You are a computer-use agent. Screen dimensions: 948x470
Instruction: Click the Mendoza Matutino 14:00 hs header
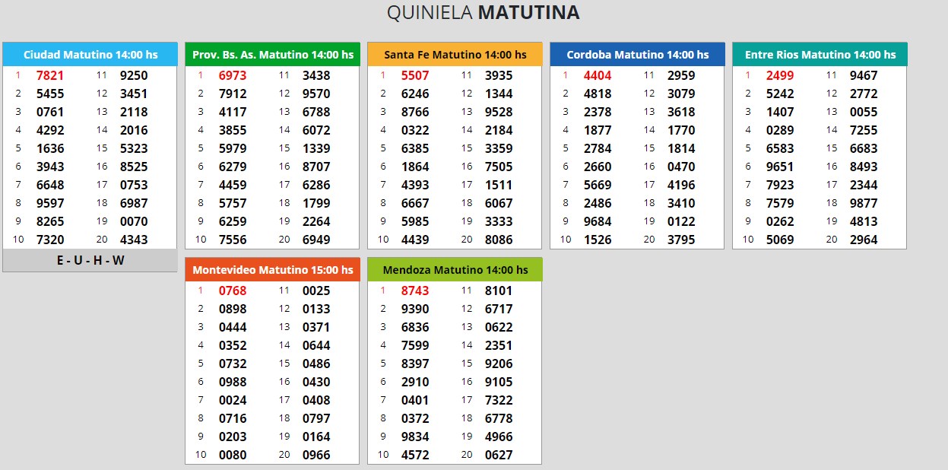pos(455,270)
